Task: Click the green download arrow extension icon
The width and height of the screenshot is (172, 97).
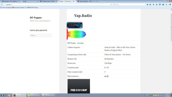Action: click(166, 5)
